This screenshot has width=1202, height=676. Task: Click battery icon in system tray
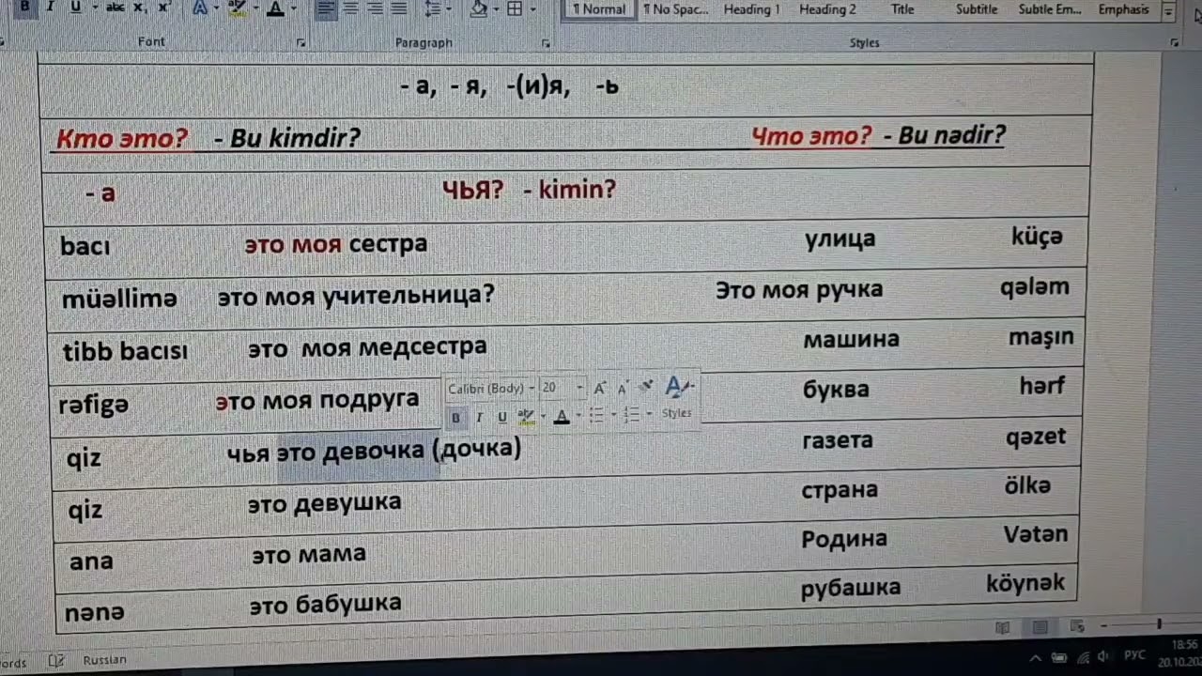point(1059,657)
